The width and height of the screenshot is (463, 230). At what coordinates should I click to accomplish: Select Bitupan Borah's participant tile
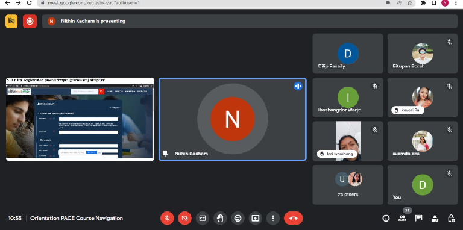click(423, 54)
